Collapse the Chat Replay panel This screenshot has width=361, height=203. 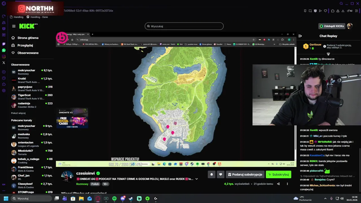[x=300, y=36]
